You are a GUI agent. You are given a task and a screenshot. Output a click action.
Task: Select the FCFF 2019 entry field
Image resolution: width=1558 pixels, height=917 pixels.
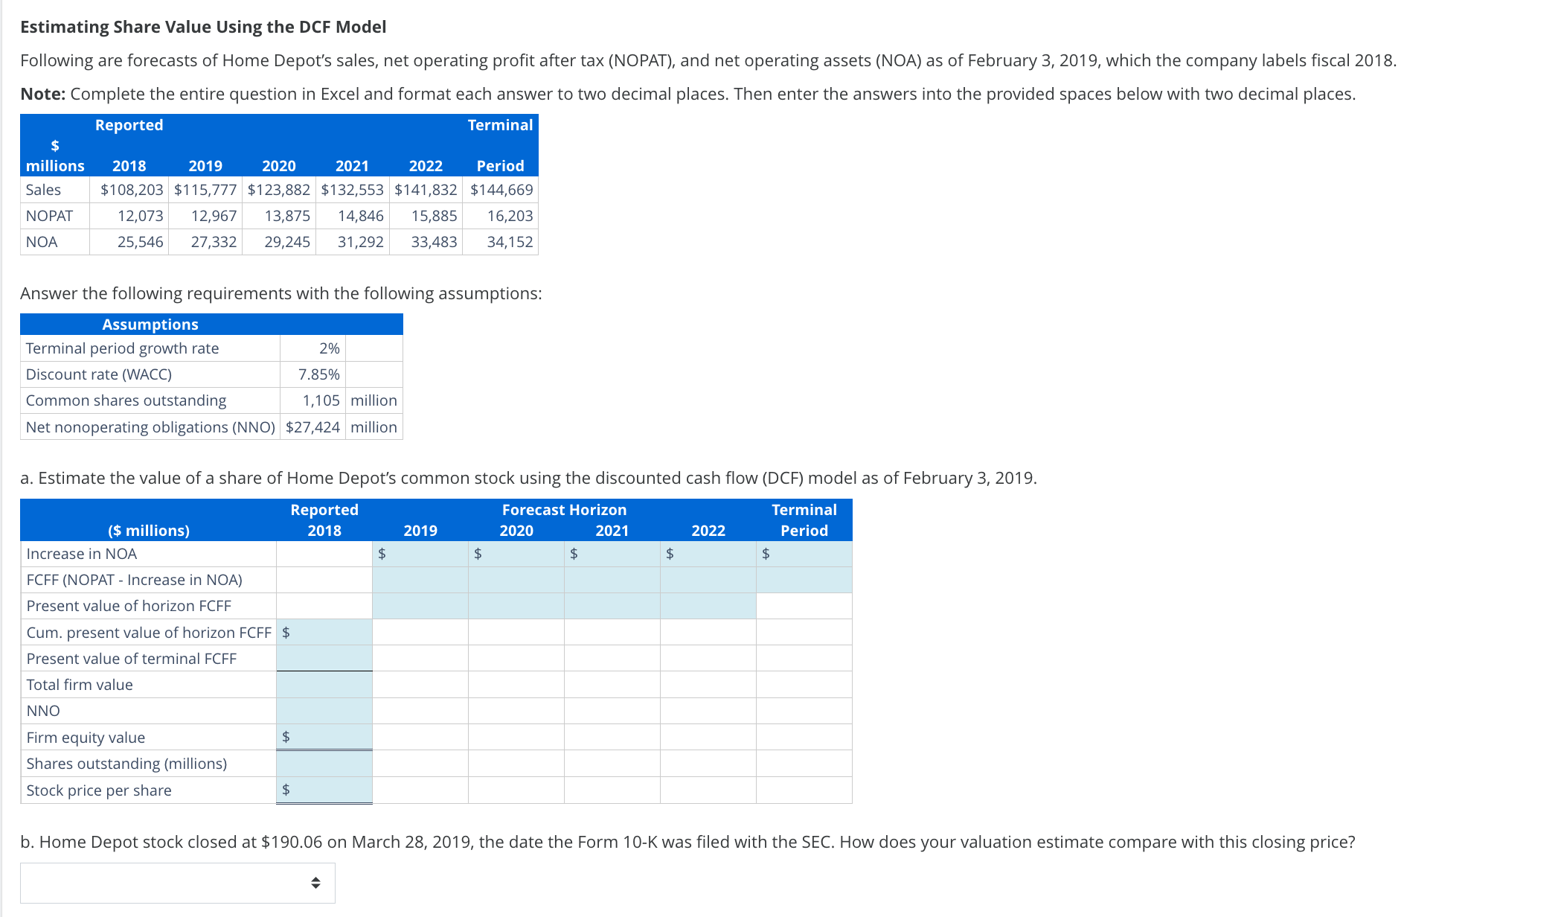[420, 579]
